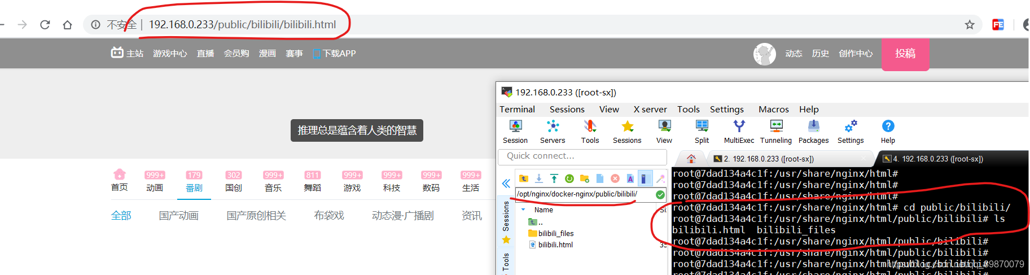
Task: Bookmark this page with the star icon
Action: pos(970,24)
